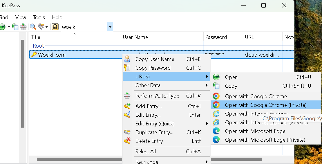This screenshot has width=322, height=164.
Task: Maximize the KeePass window
Action: pyautogui.click(x=263, y=6)
